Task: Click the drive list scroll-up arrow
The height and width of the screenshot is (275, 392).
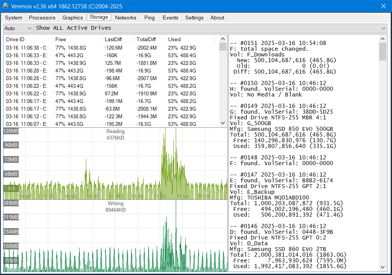Action: (223, 39)
